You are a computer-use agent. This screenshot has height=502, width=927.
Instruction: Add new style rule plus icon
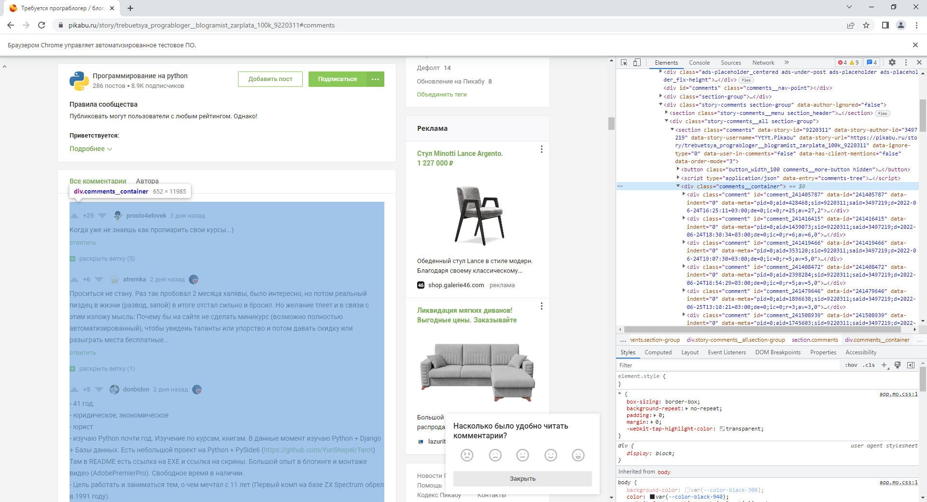[885, 365]
